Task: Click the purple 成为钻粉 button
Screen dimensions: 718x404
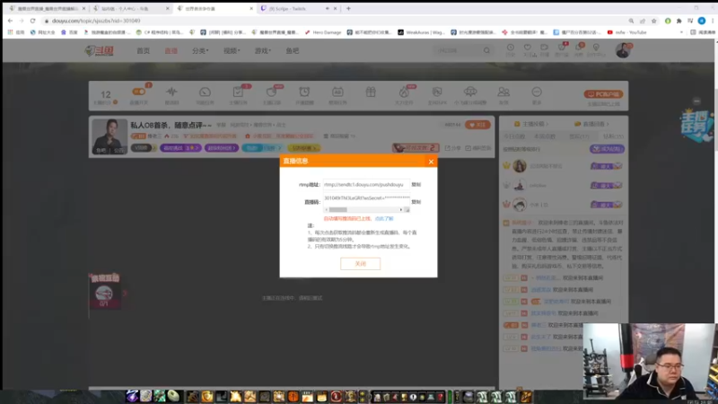Action: click(x=608, y=149)
